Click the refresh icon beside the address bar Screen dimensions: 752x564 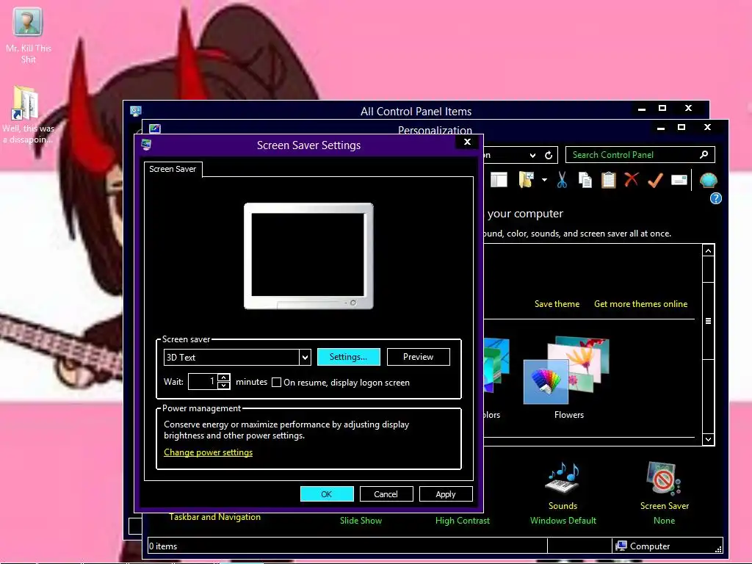(549, 155)
